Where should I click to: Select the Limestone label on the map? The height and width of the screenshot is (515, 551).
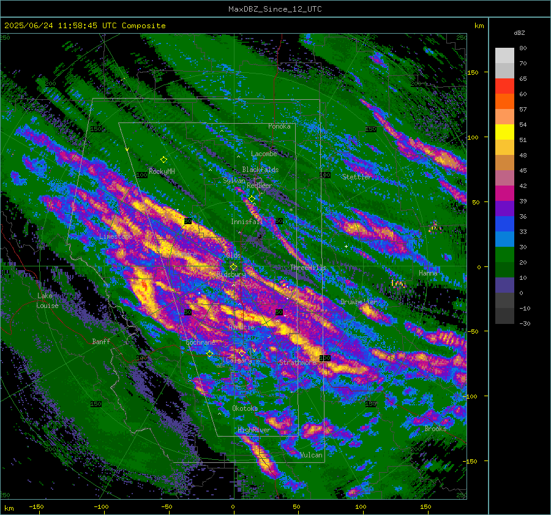pyautogui.click(x=116, y=236)
